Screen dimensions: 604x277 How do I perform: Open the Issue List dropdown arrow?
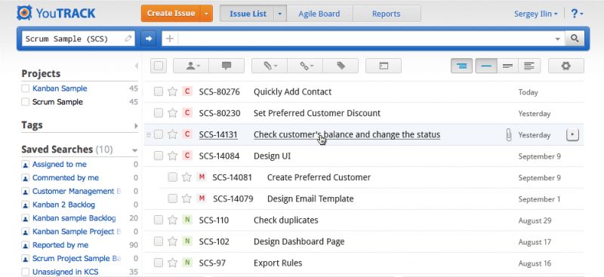(280, 14)
